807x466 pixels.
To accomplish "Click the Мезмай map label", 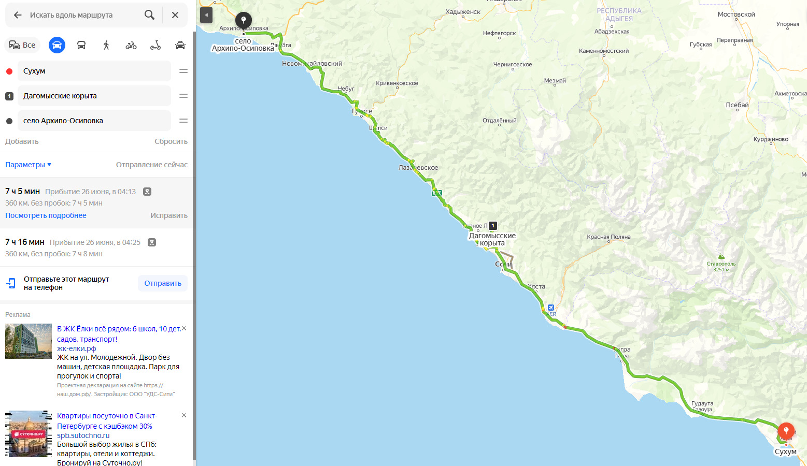I will tap(555, 80).
